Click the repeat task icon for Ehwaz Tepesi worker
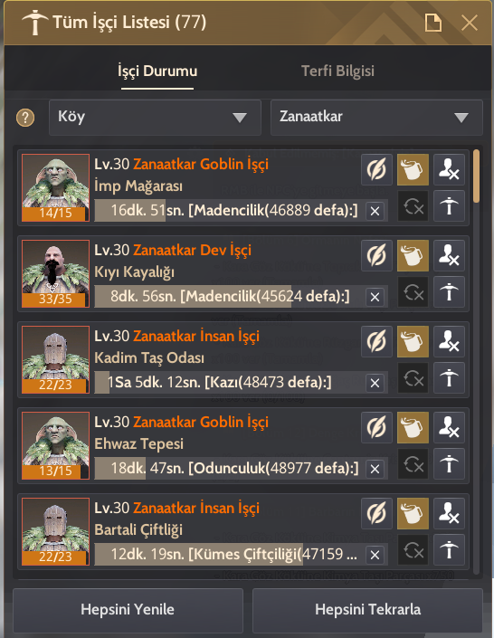Screen dimensions: 494x638 tap(413, 464)
